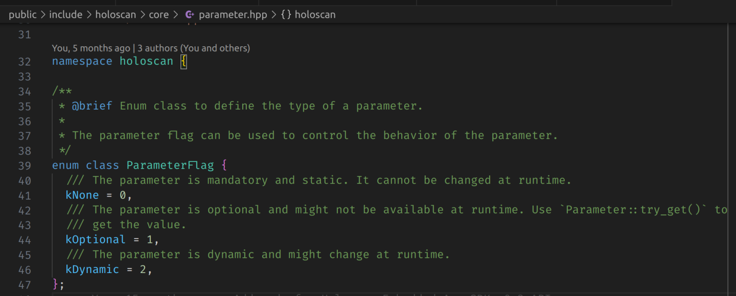Click the parameter.hpp breadcrumb file name
This screenshot has height=296, width=736.
(x=233, y=15)
